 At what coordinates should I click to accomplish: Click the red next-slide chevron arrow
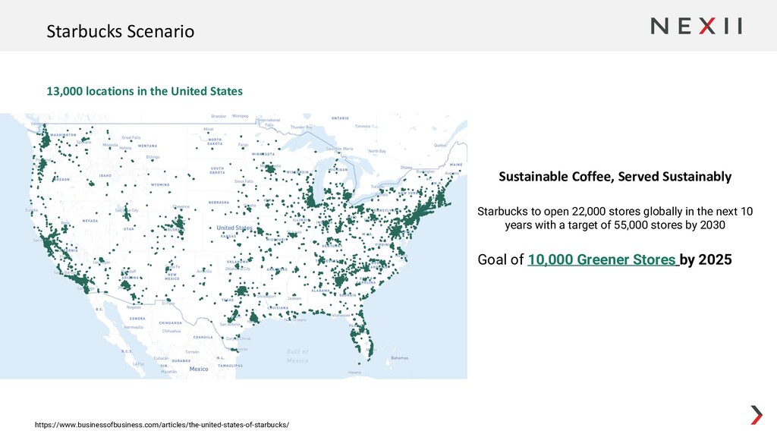[x=757, y=415]
